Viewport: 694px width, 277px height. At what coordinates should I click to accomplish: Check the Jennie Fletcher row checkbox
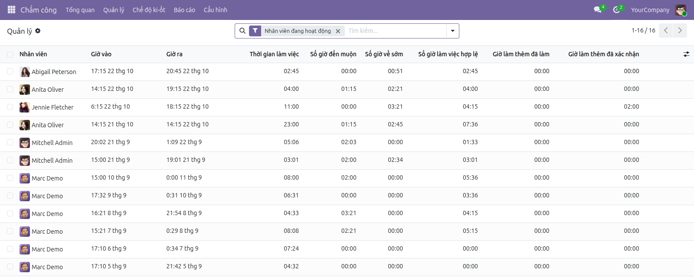(x=10, y=107)
